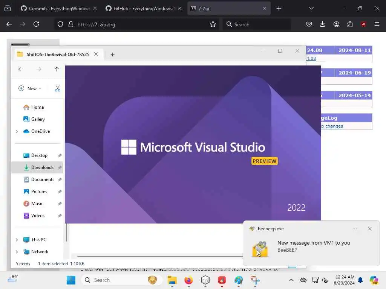Open Firefox Downloads panel icon
Viewport: 386px width, 289px height.
coord(323,24)
